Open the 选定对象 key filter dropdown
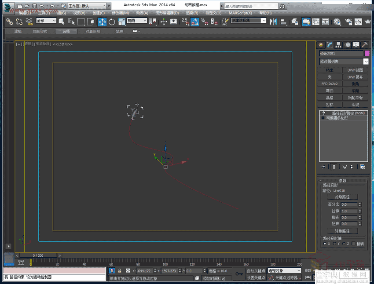Viewport: 374px width, 284px height. [284, 271]
